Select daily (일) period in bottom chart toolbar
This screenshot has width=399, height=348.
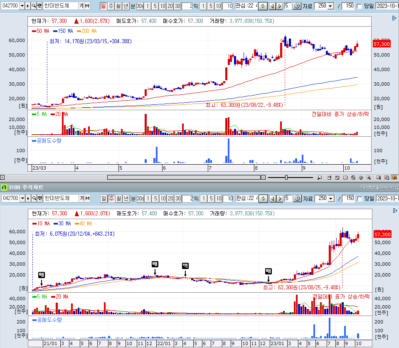[103, 198]
